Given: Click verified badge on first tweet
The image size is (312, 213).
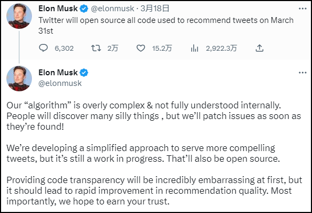Looking at the screenshot, I should click(x=84, y=9).
